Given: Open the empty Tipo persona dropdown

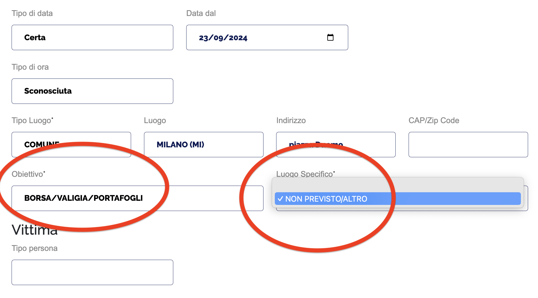Looking at the screenshot, I should pos(92,272).
